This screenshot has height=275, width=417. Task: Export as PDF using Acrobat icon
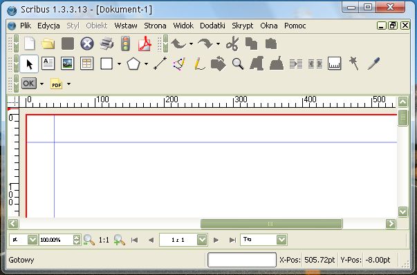(145, 44)
